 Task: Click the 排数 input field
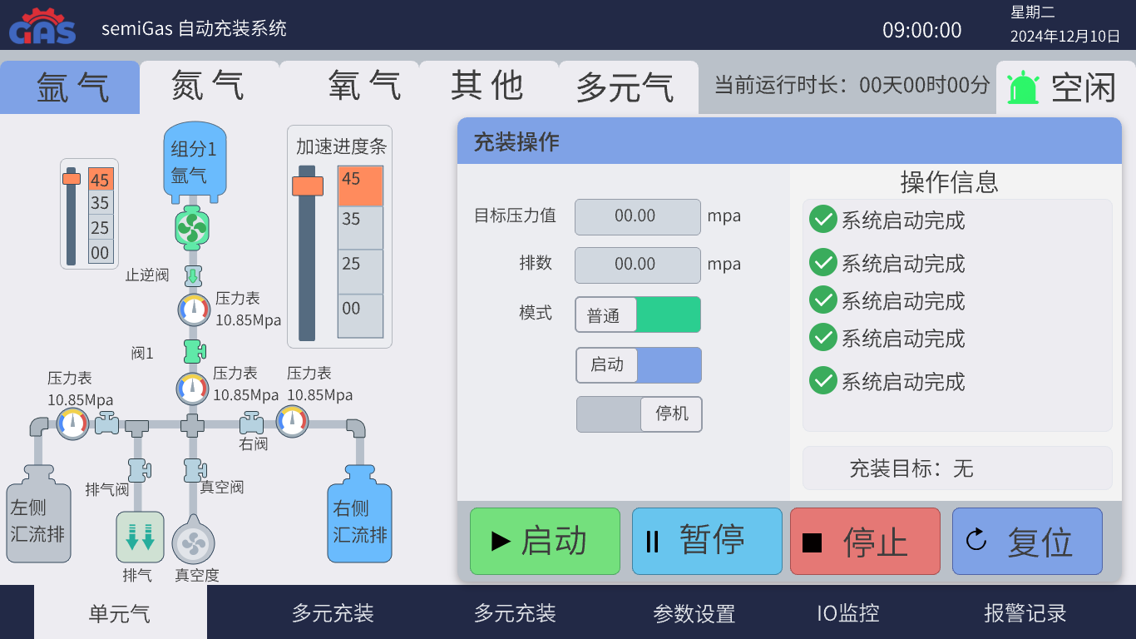pyautogui.click(x=638, y=265)
